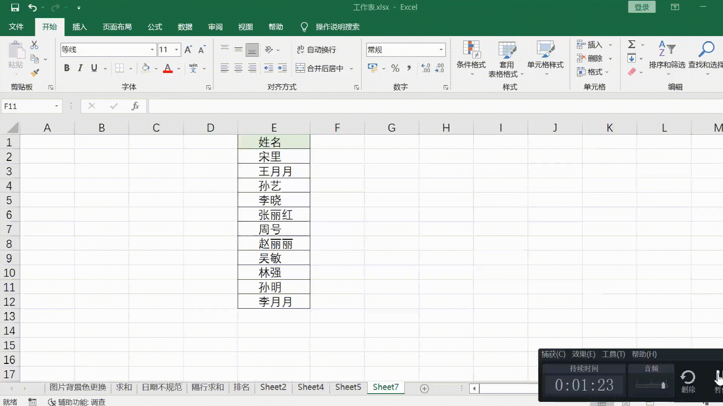The width and height of the screenshot is (723, 406).
Task: Open the font name dropdown
Action: tap(152, 50)
